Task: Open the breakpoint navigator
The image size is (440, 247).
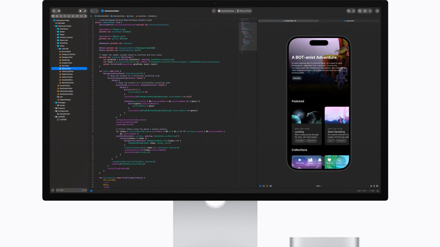Action: pyautogui.click(x=81, y=16)
